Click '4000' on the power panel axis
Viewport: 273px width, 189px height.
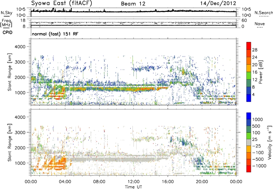[x=20, y=47]
